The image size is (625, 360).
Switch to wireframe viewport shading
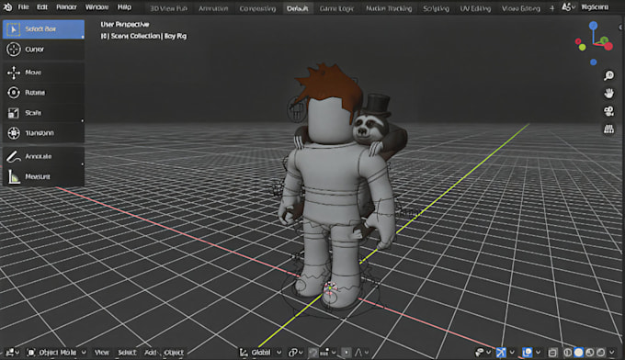(568, 353)
